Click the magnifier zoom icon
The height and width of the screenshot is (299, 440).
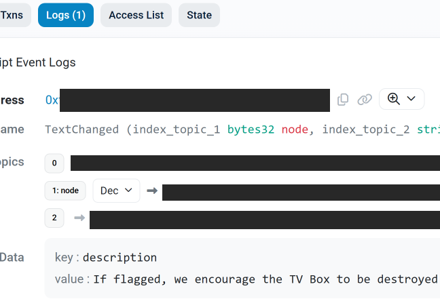[393, 99]
